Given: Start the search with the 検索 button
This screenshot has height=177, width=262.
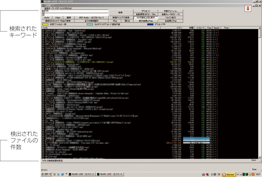Looking at the screenshot, I should 120,12.
